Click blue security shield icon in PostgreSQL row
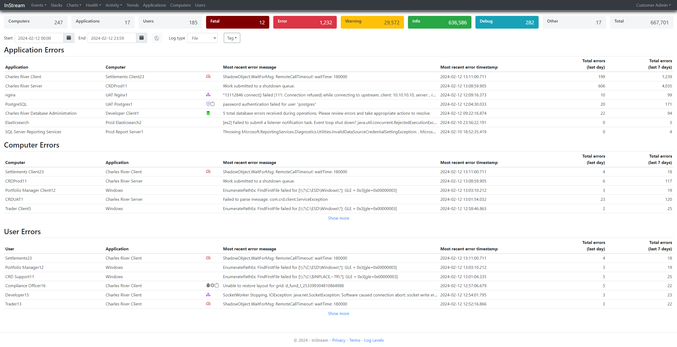 point(208,104)
